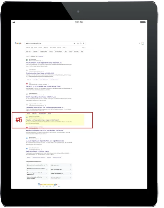
Task: Click the KAZ Automotive site favicon
Action: tap(27, 60)
